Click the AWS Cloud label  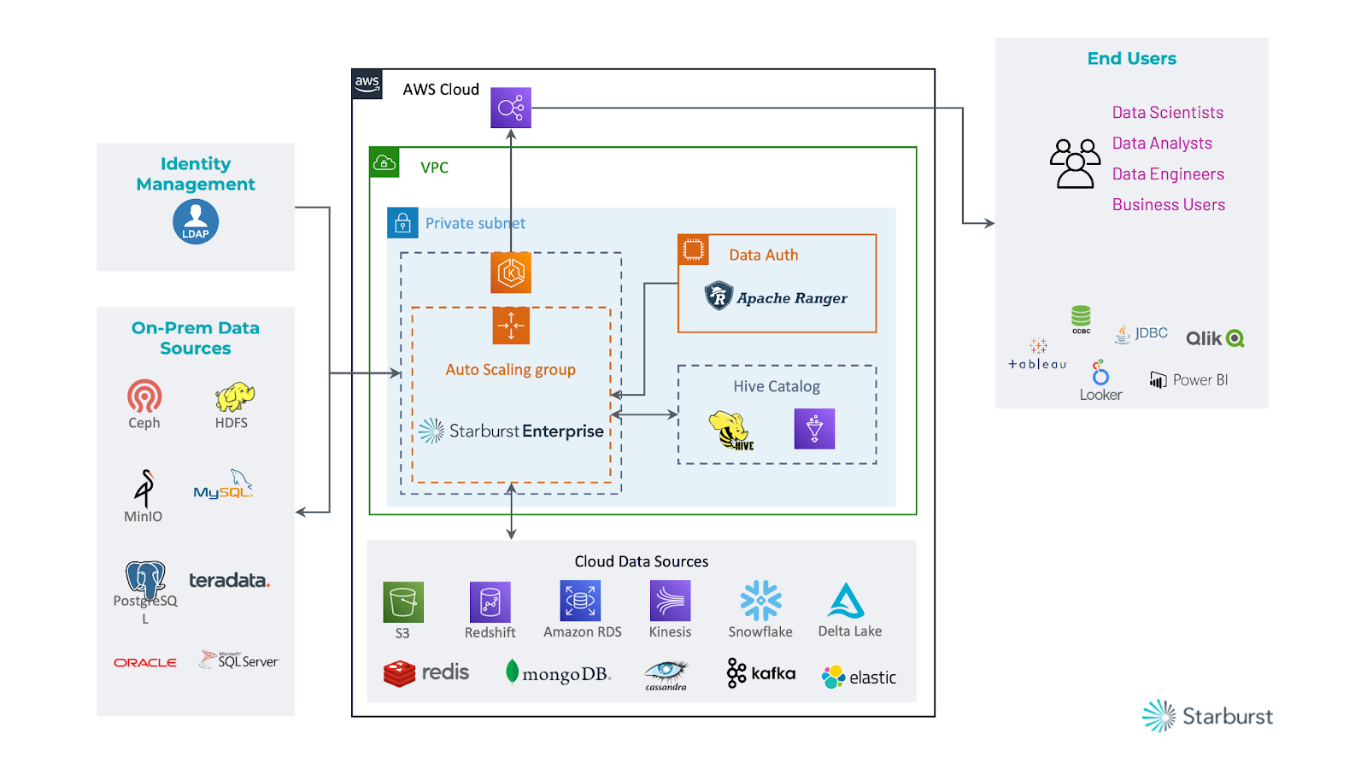[441, 90]
